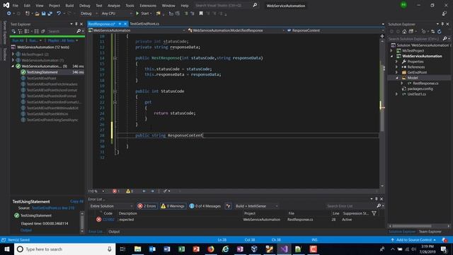Click into the Test Explorer search box

pyautogui.click(x=62, y=31)
